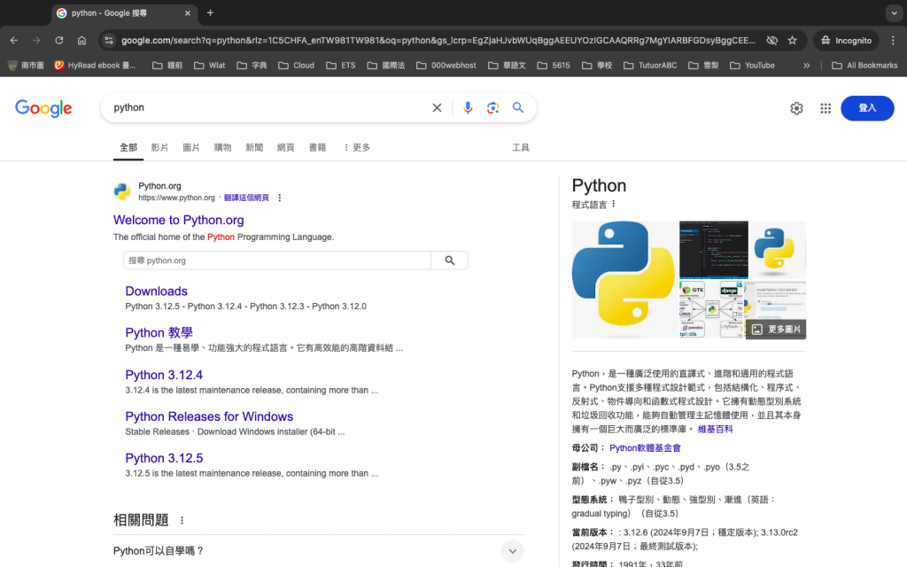Open Google quick settings gear
Image resolution: width=907 pixels, height=567 pixels.
tap(796, 108)
